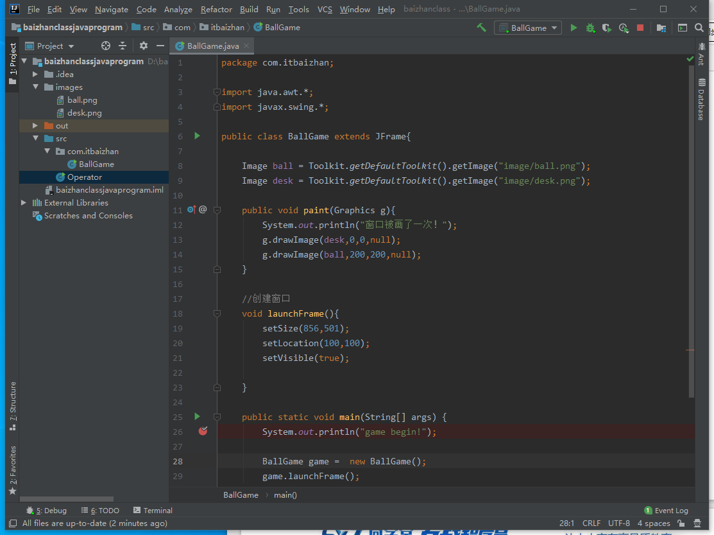Image resolution: width=714 pixels, height=535 pixels.
Task: Click the Project panel horizontal scrollbar
Action: [67, 499]
